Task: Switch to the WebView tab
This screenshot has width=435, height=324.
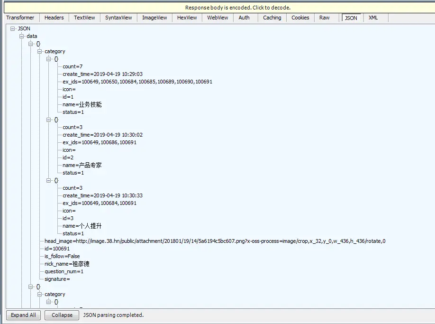Action: point(217,18)
